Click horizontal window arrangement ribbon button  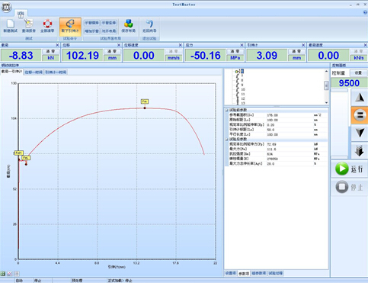91,23
